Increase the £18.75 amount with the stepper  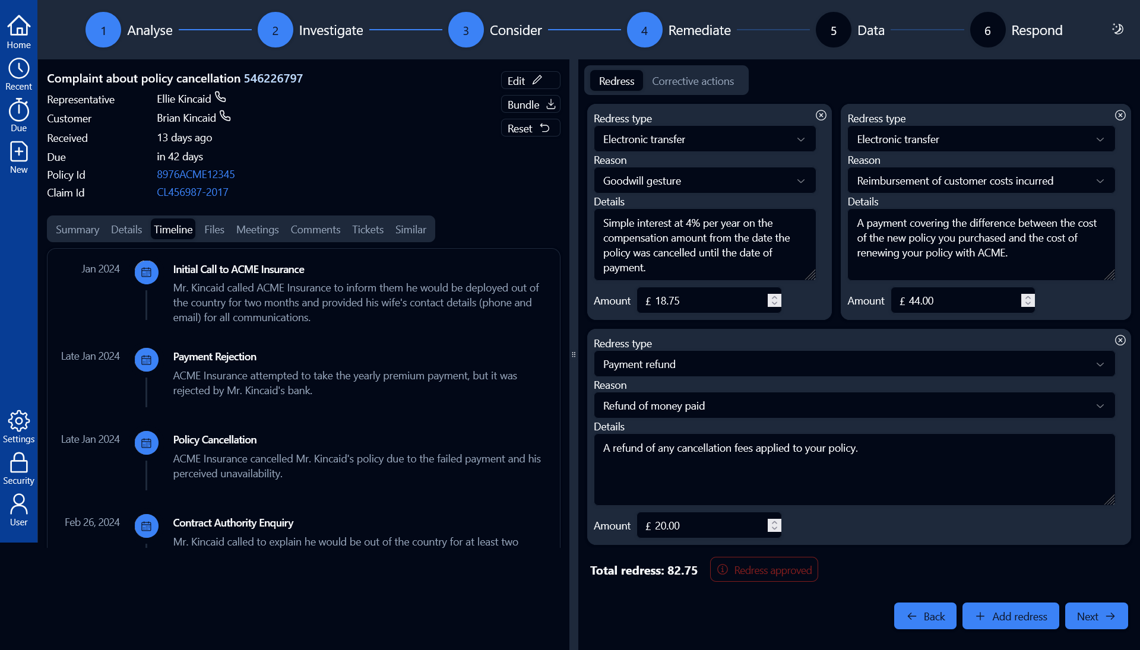pos(774,297)
